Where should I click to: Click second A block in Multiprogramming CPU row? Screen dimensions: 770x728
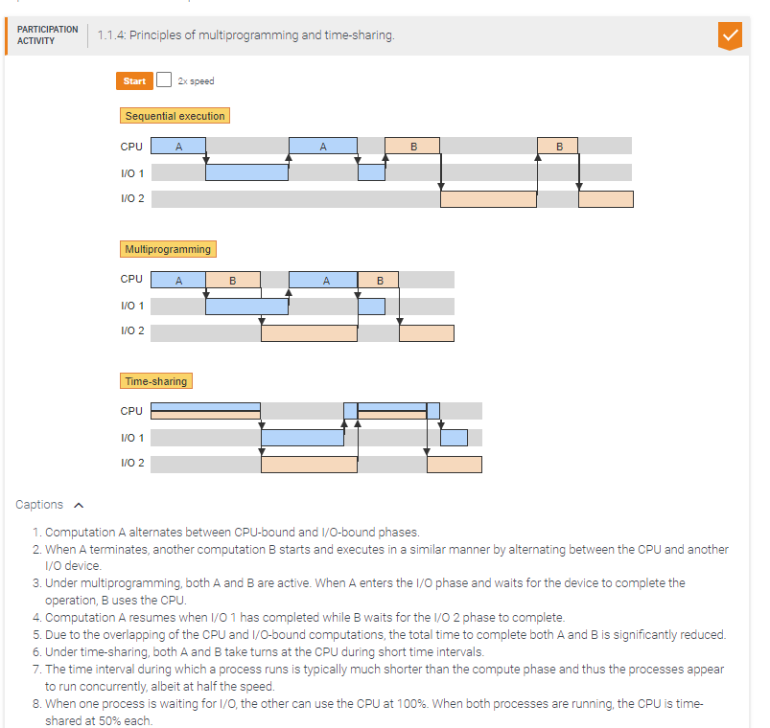pos(323,280)
